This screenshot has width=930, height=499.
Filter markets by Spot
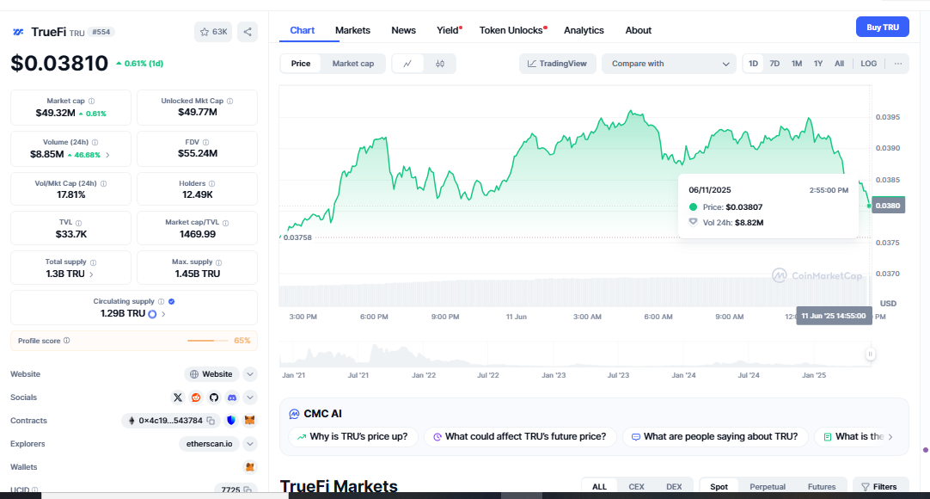[x=719, y=487]
